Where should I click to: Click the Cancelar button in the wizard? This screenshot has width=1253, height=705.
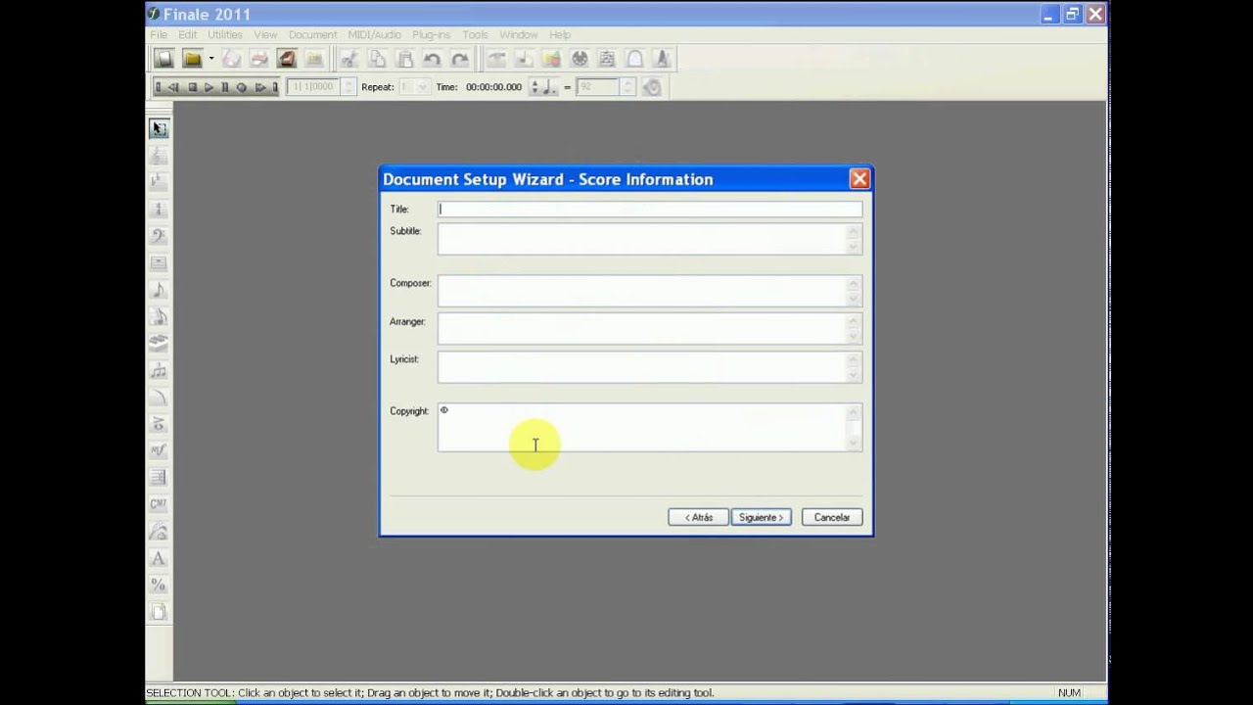832,517
